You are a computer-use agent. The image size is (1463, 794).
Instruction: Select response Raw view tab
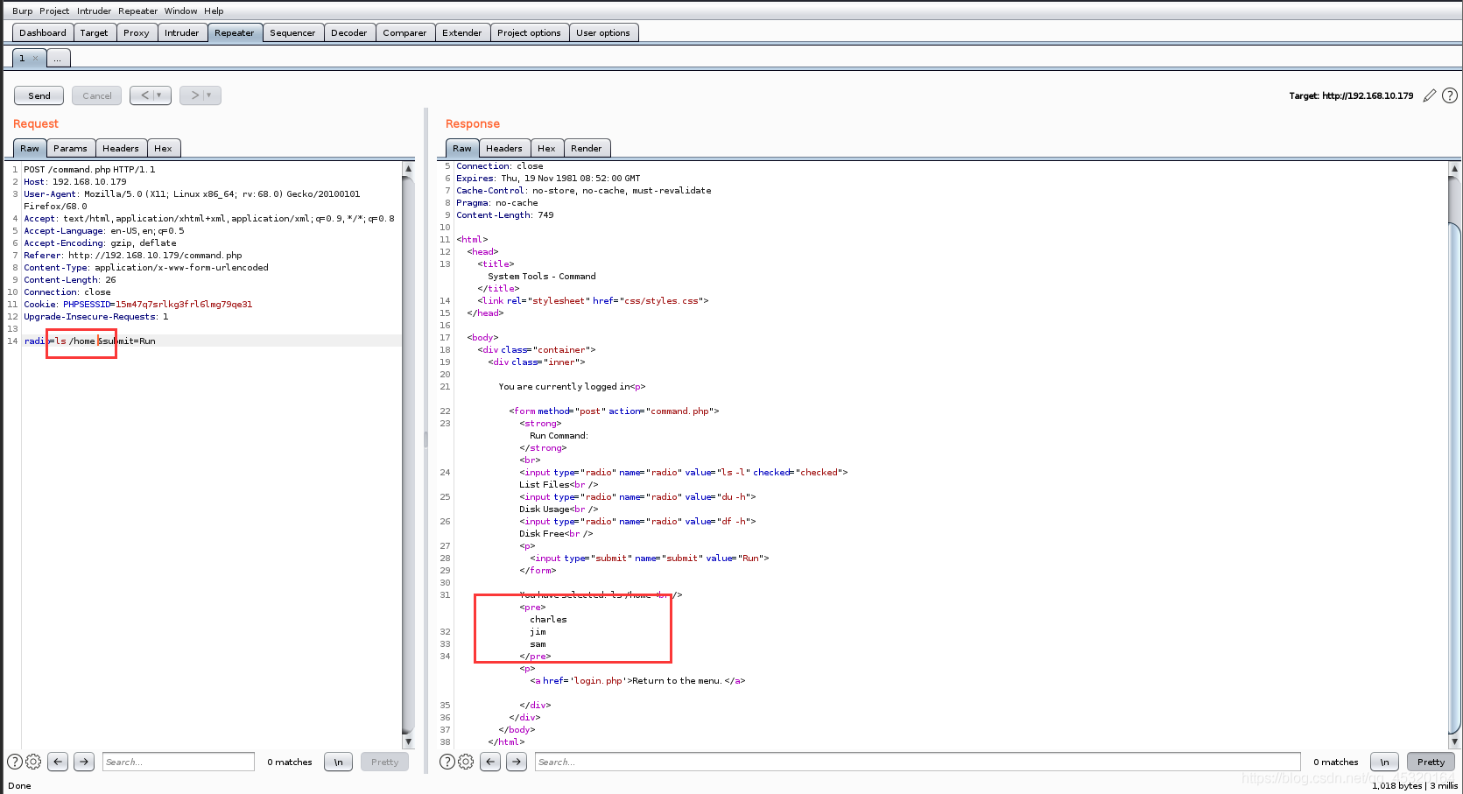coord(462,149)
